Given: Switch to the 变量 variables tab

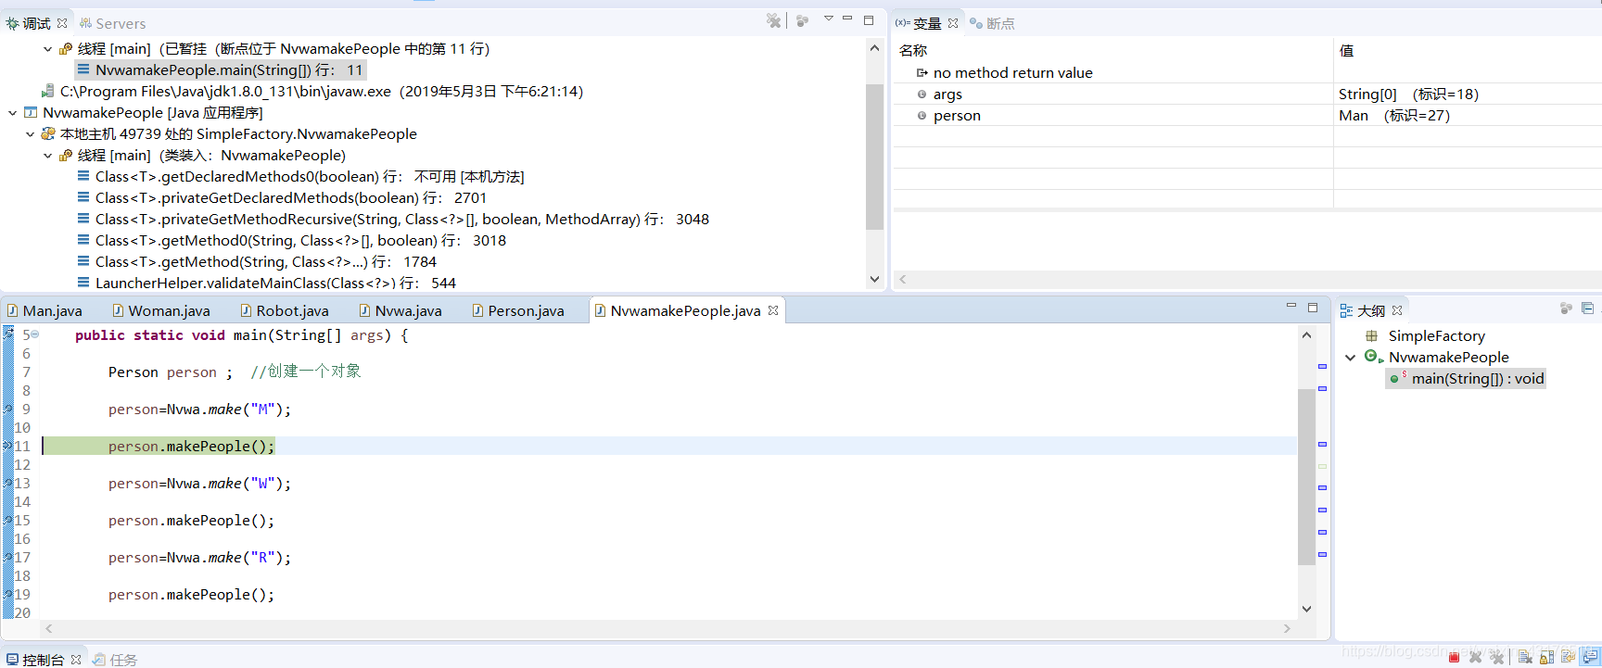Looking at the screenshot, I should (x=919, y=23).
